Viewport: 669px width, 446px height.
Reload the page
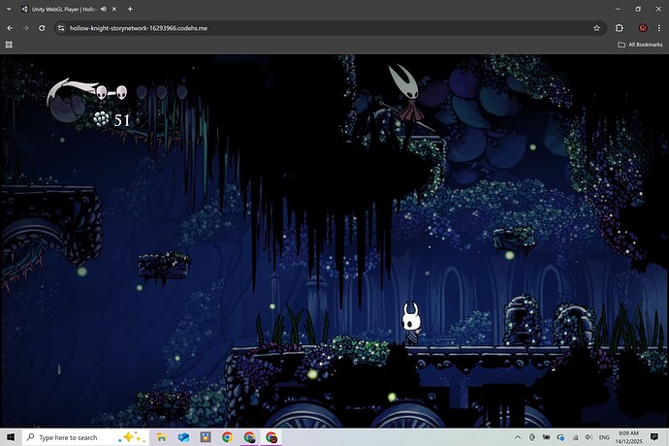pos(42,28)
